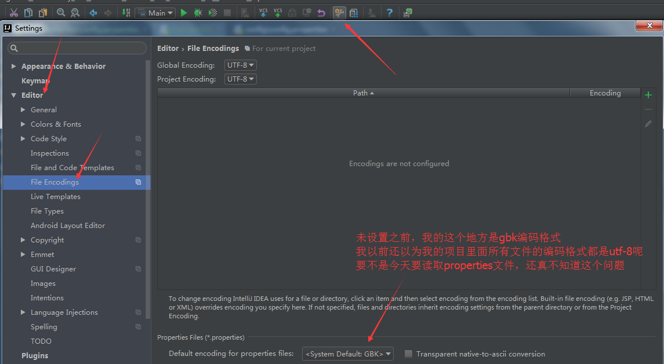Click the Editor breadcrumb link
This screenshot has height=364, width=664.
click(168, 48)
